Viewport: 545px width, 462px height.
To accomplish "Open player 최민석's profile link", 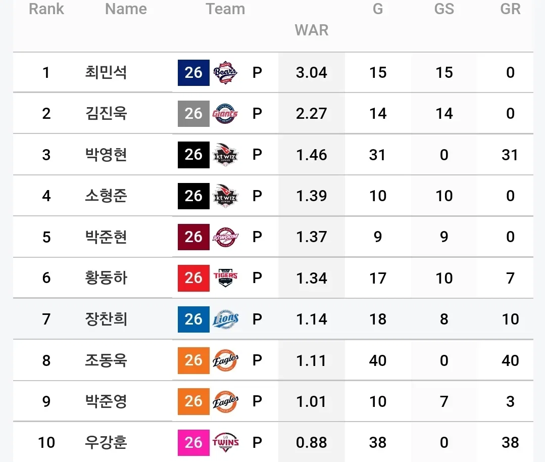I will click(x=106, y=72).
